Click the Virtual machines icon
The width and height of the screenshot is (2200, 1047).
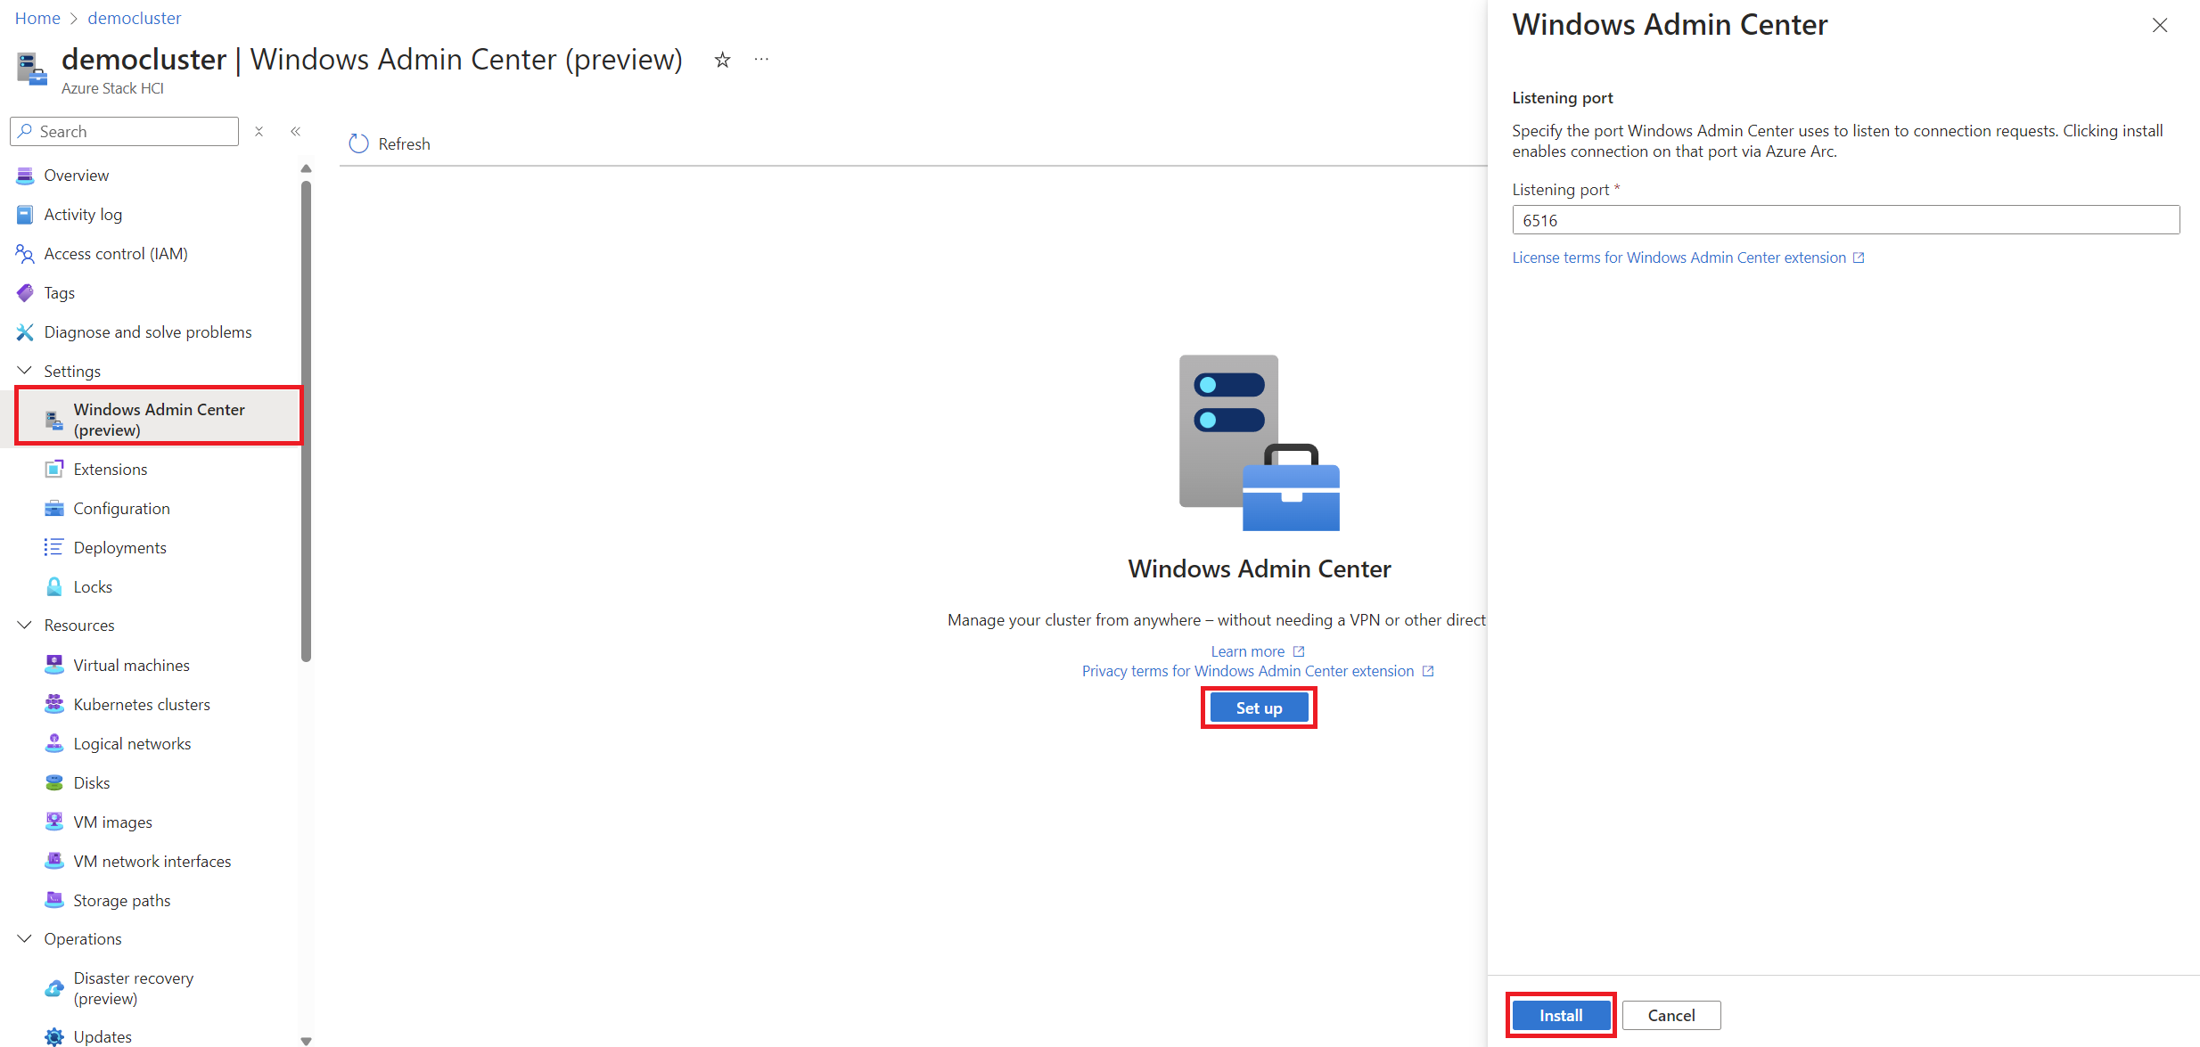[x=54, y=665]
